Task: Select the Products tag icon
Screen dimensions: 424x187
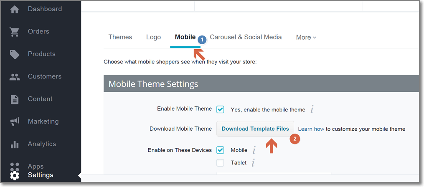Action: pos(15,54)
